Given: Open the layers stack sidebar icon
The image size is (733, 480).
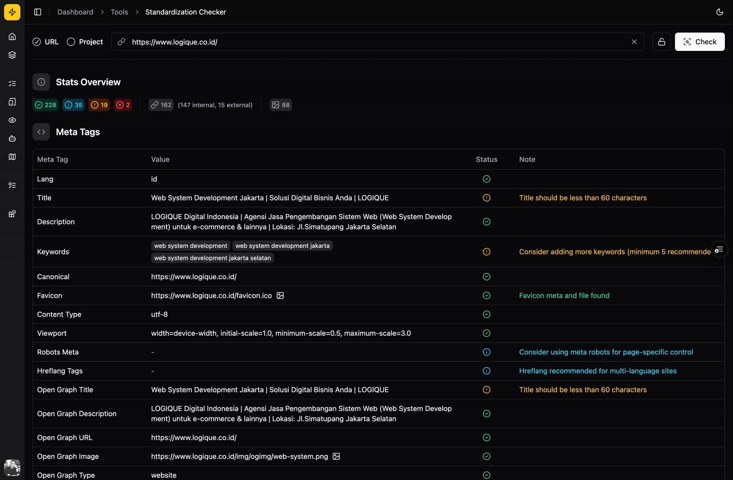Looking at the screenshot, I should click(x=12, y=55).
